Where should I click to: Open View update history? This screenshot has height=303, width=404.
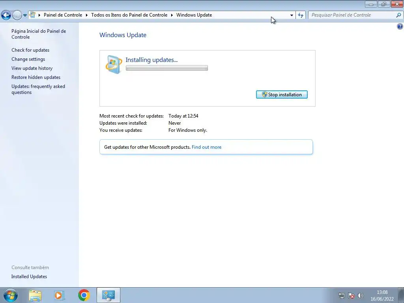(32, 68)
